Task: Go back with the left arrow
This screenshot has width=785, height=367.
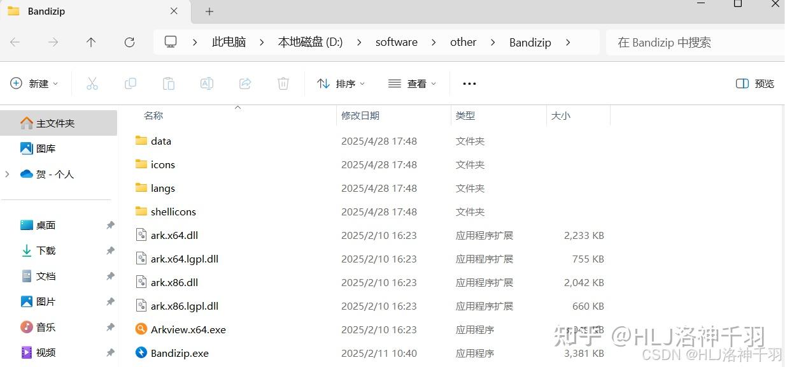Action: click(x=15, y=42)
